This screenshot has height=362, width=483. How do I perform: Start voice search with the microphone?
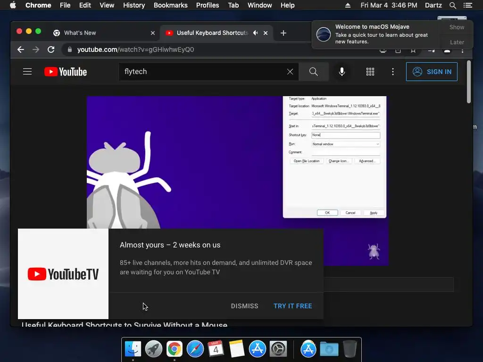[x=341, y=72]
